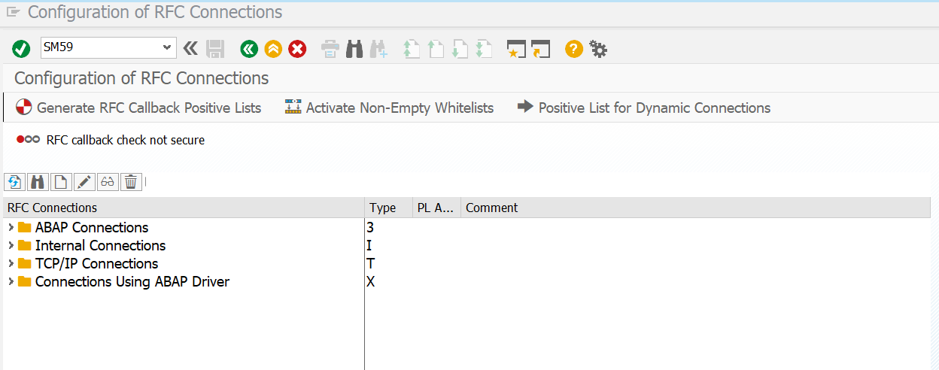Viewport: 939px width, 370px height.
Task: Expand the ABAP Connections folder
Action: pyautogui.click(x=11, y=228)
